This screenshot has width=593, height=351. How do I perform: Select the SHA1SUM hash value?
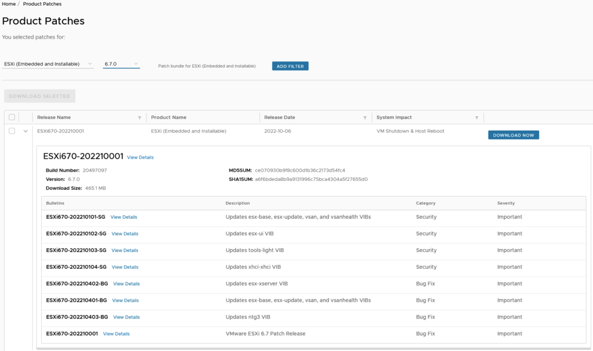tap(311, 179)
